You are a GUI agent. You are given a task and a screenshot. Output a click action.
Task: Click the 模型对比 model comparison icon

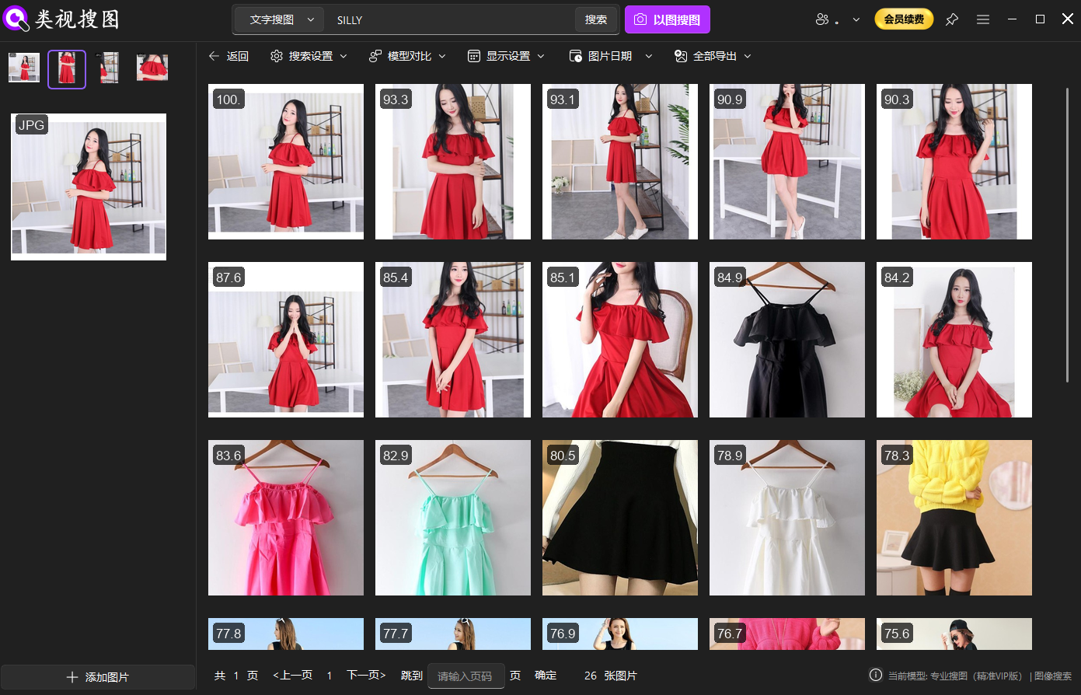point(375,55)
